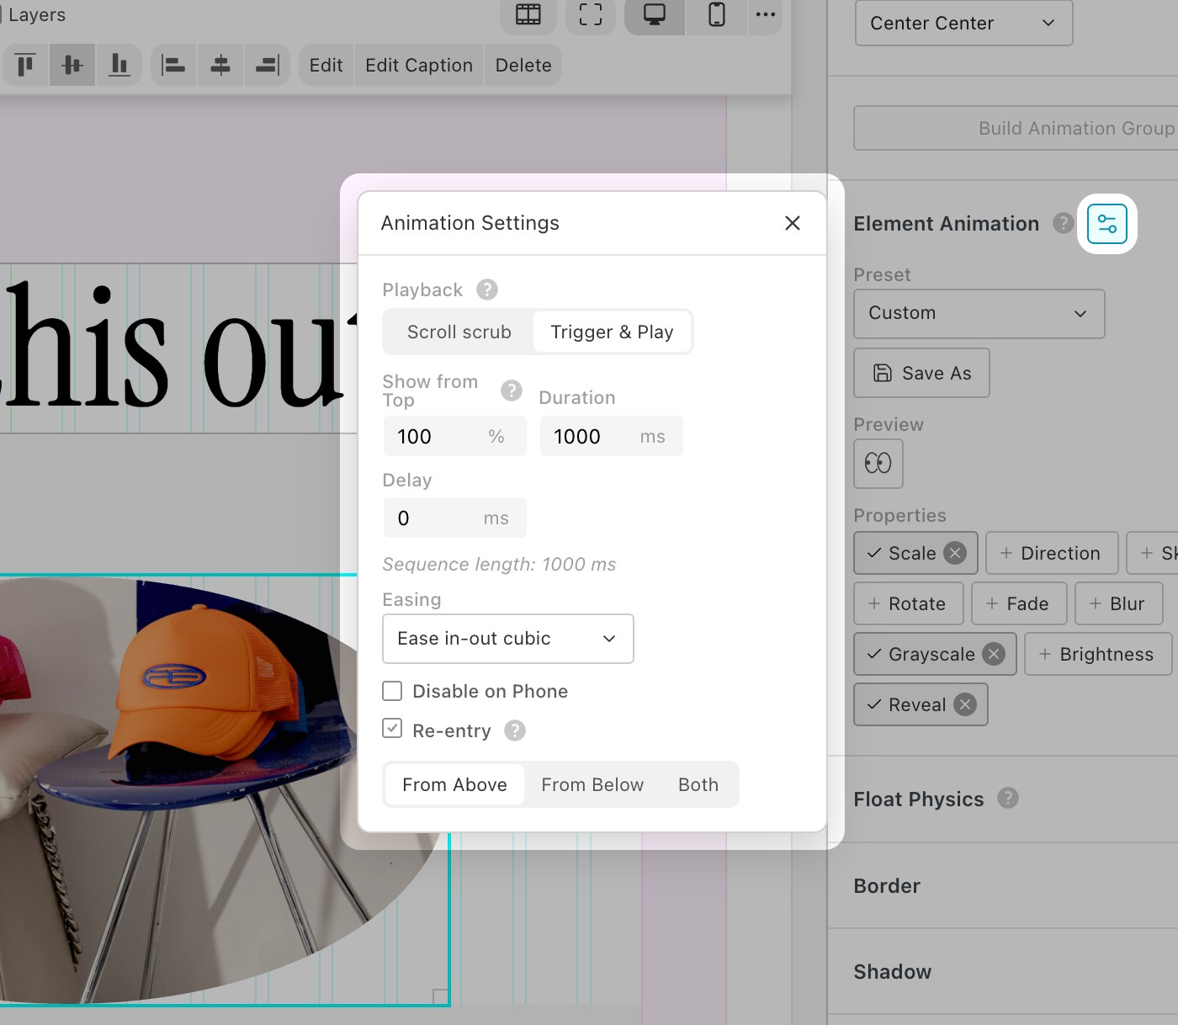The image size is (1178, 1025).
Task: Open the Easing dropdown
Action: point(508,639)
